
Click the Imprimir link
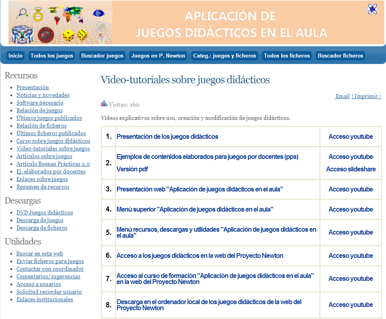[x=366, y=96]
